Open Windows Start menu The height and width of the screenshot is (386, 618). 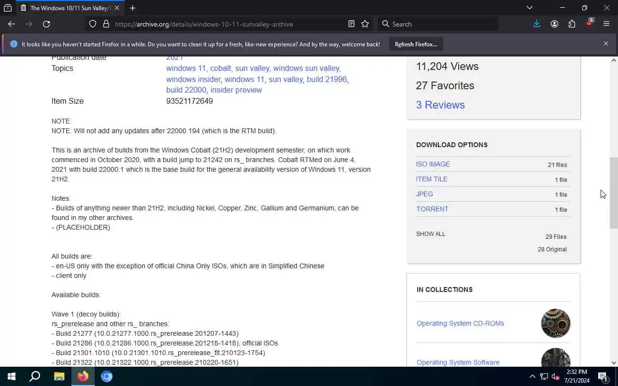tap(12, 376)
